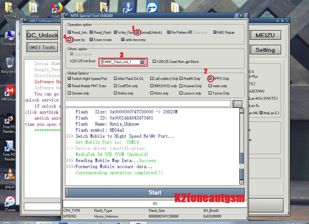The width and height of the screenshot is (309, 224).
Task: Tick the Tecno Only checkbox
Action: (210, 93)
